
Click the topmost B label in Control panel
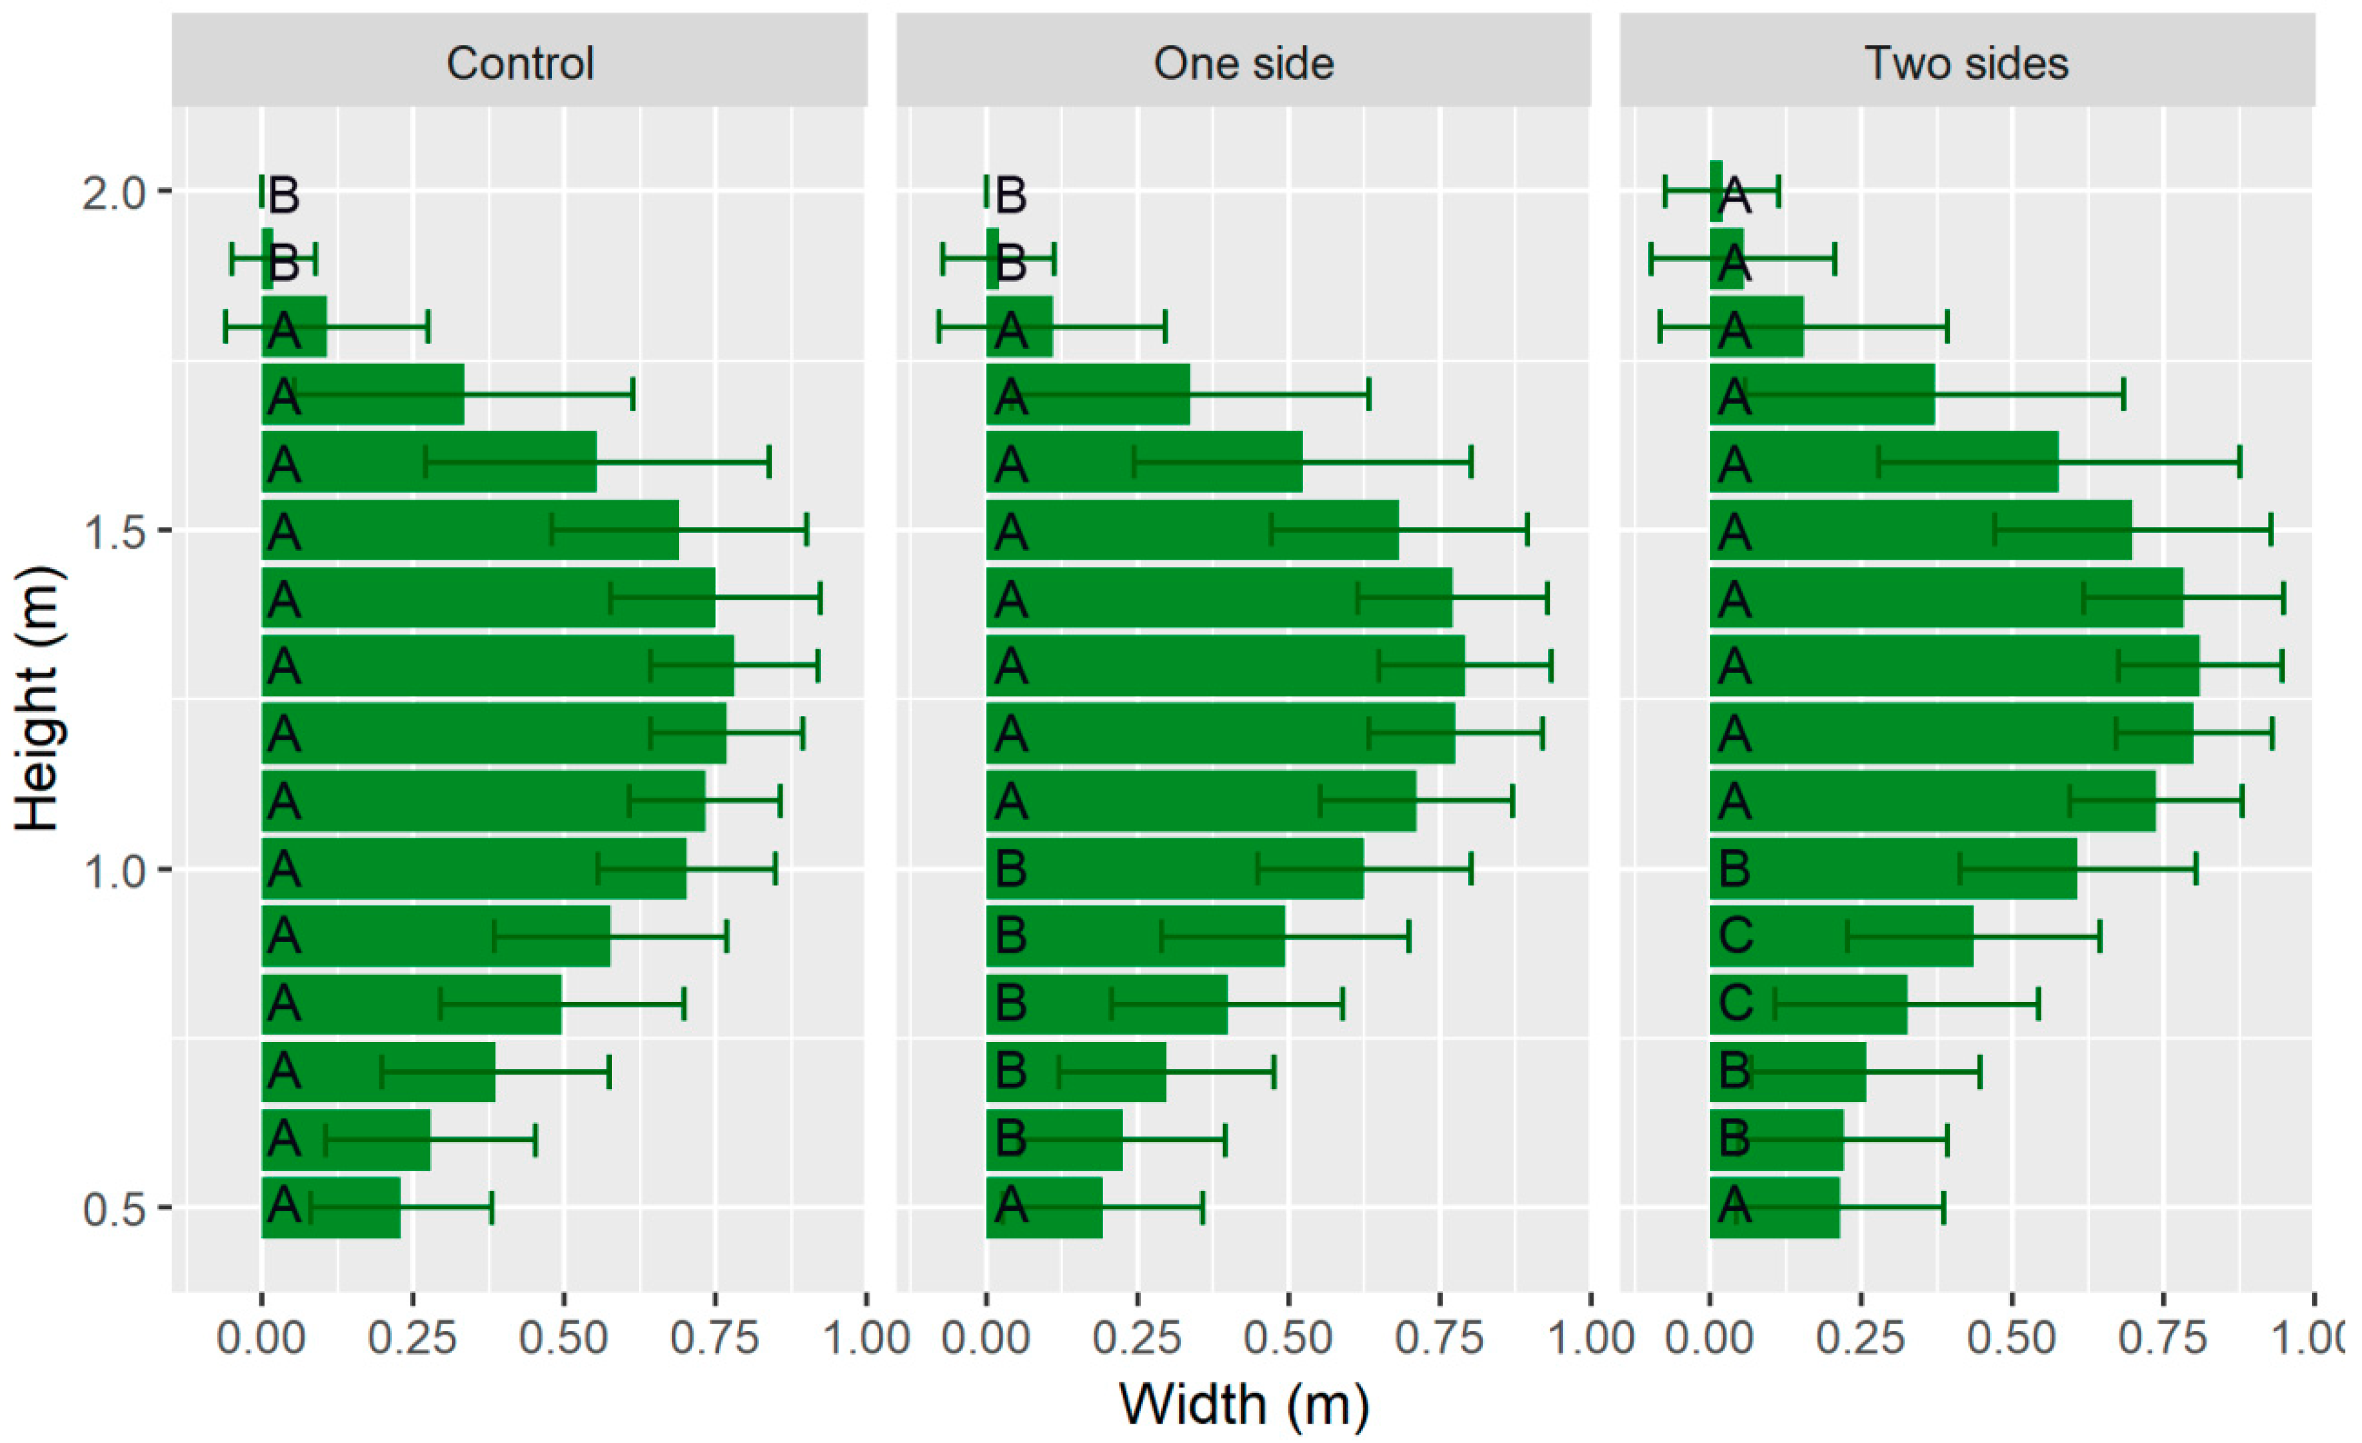tap(284, 195)
